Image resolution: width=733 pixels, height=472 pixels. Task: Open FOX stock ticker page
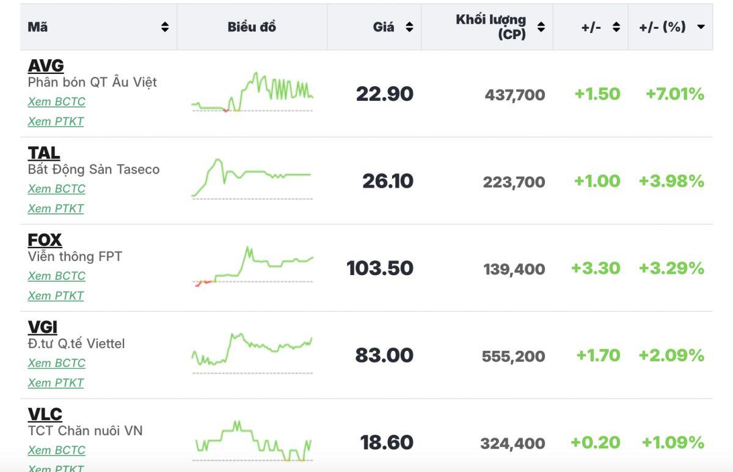point(45,240)
